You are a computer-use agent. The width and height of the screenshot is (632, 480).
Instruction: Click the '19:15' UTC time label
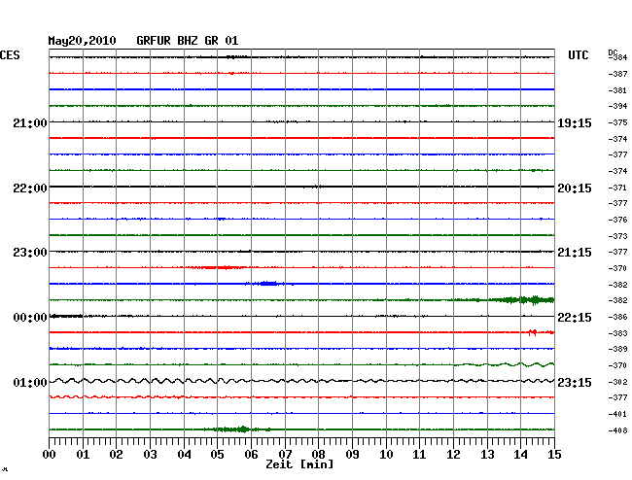coord(575,123)
